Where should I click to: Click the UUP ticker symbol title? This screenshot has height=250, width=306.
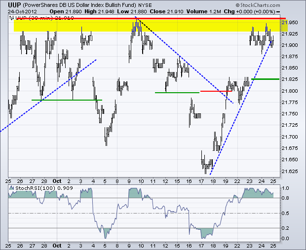pyautogui.click(x=14, y=5)
